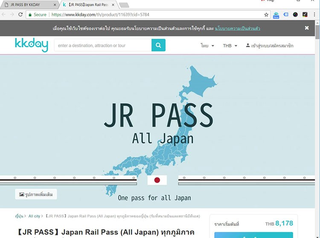Click the address bar URL
The width and height of the screenshot is (320, 238).
point(100,14)
